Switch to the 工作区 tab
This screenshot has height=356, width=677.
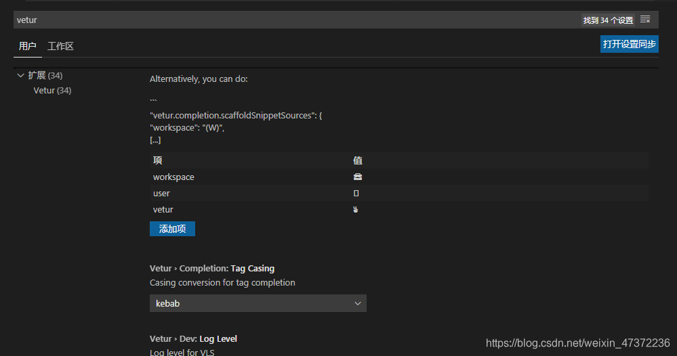60,46
